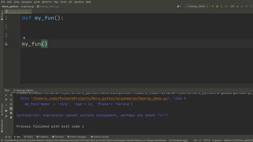253x142 pixels.
Task: Click the my_fun() call on line 4
Action: [x=34, y=44]
